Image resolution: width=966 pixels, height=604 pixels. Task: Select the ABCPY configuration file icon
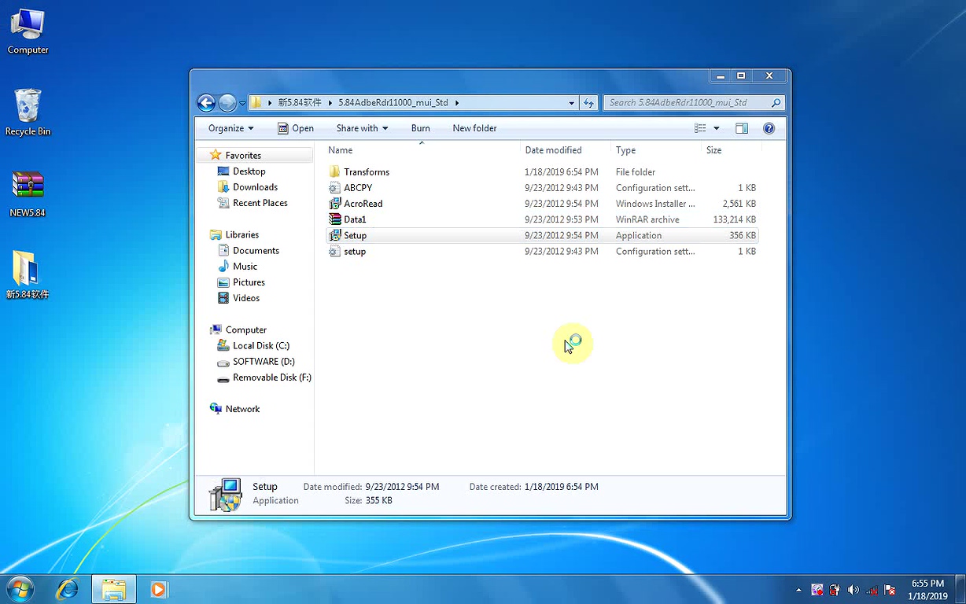335,188
